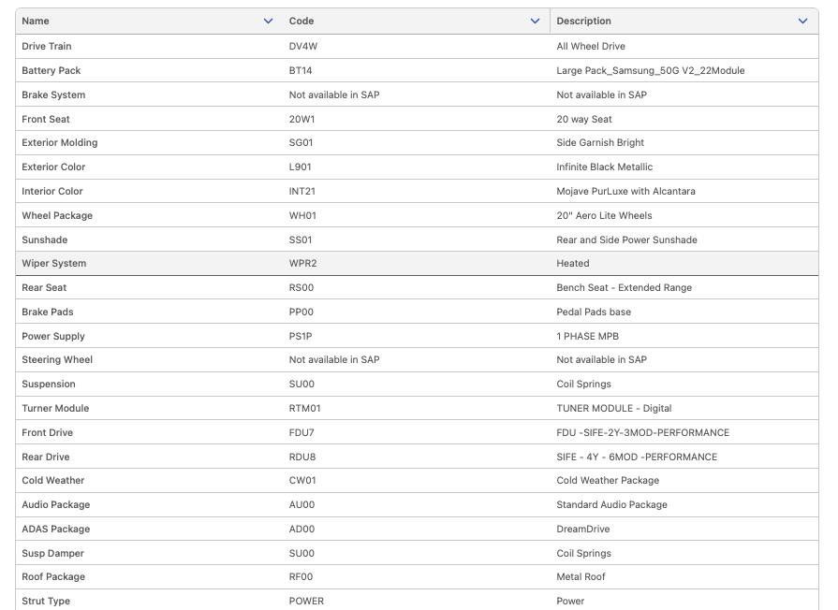Image resolution: width=838 pixels, height=610 pixels.
Task: Open the Name column dropdown chevron
Action: 269,21
